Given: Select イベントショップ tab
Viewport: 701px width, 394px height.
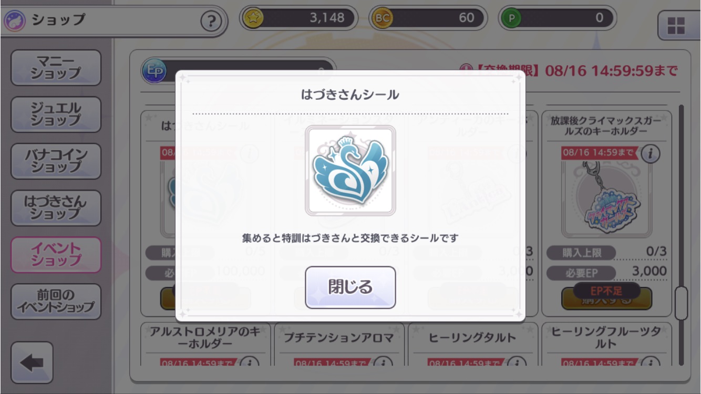Looking at the screenshot, I should 56,255.
